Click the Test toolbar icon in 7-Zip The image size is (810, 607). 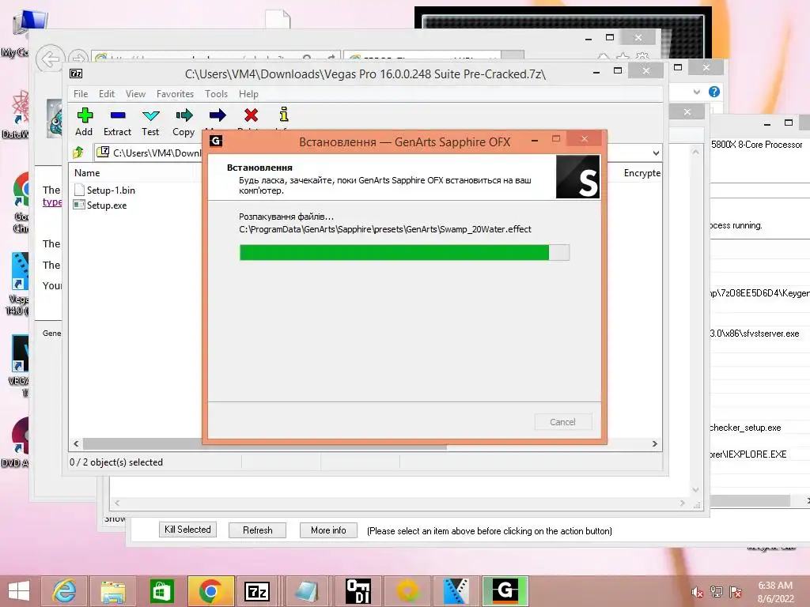pyautogui.click(x=151, y=115)
